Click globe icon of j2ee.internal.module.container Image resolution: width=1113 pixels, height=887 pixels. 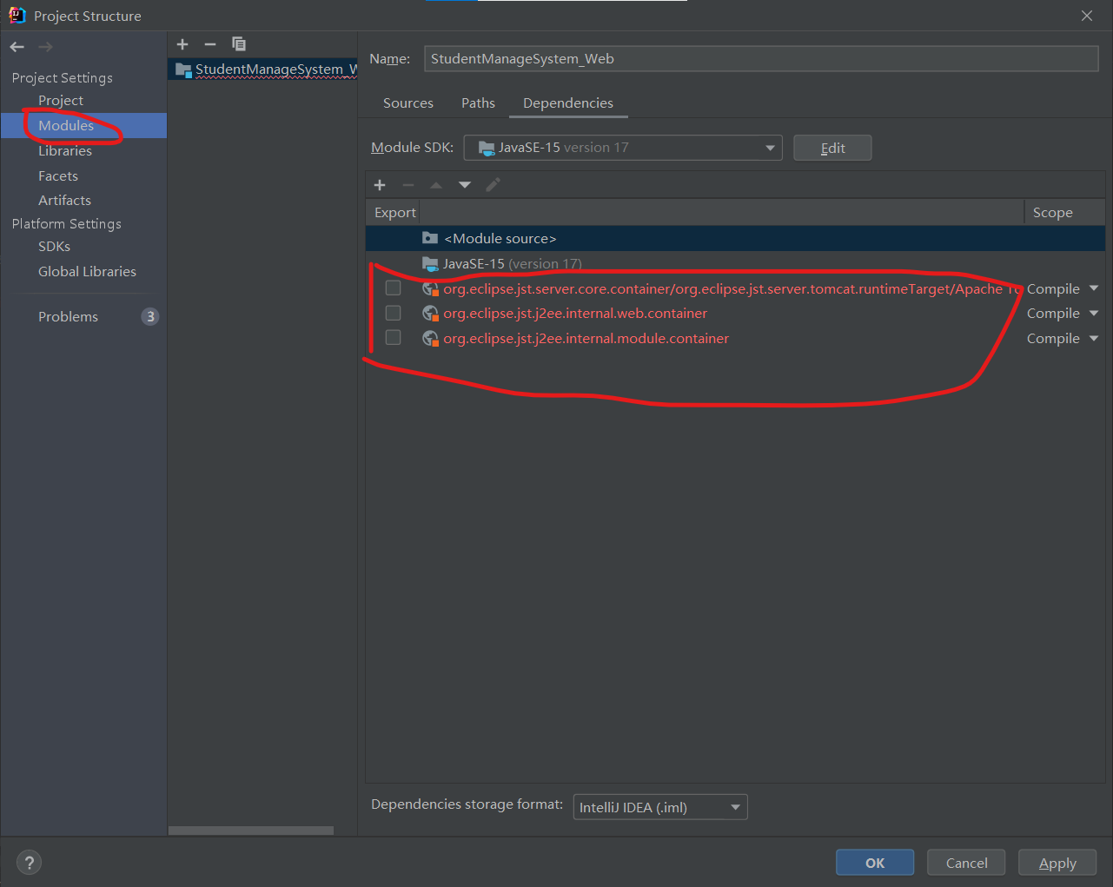point(430,338)
